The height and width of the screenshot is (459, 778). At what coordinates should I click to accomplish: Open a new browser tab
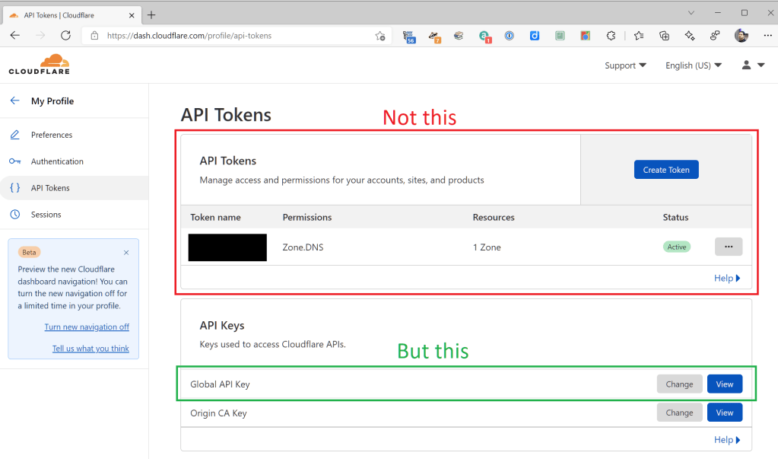pos(151,14)
